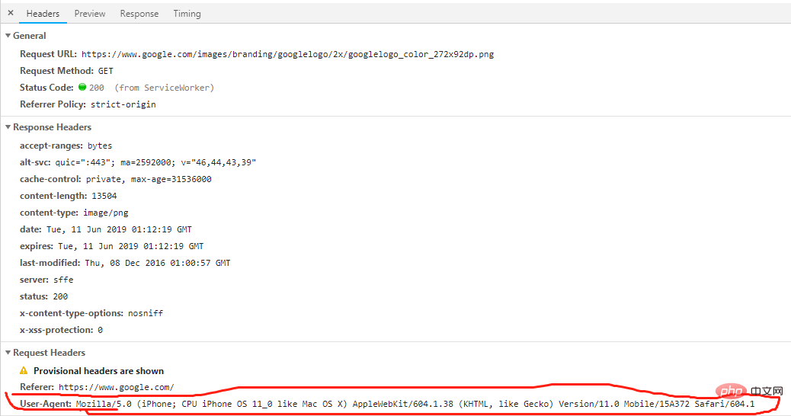The image size is (791, 416).
Task: Click the status header value 200
Action: [60, 296]
